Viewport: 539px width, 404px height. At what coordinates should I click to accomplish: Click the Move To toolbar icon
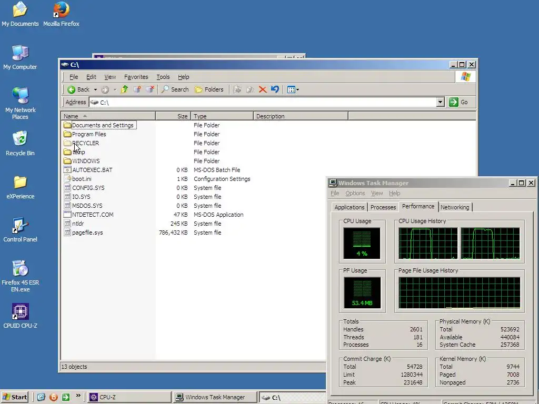237,89
